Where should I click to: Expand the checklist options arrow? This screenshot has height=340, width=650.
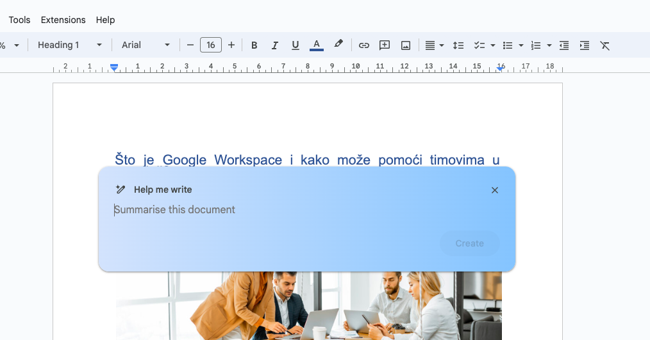(x=493, y=45)
